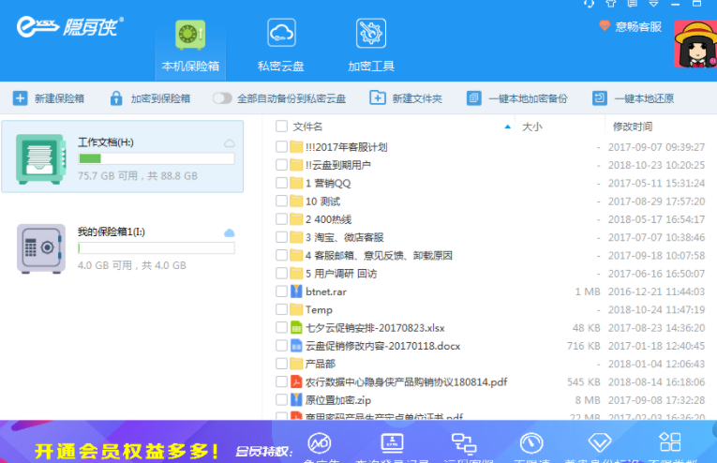The width and height of the screenshot is (717, 463).
Task: Open the 本机保险箱 local safe tab
Action: pos(190,45)
